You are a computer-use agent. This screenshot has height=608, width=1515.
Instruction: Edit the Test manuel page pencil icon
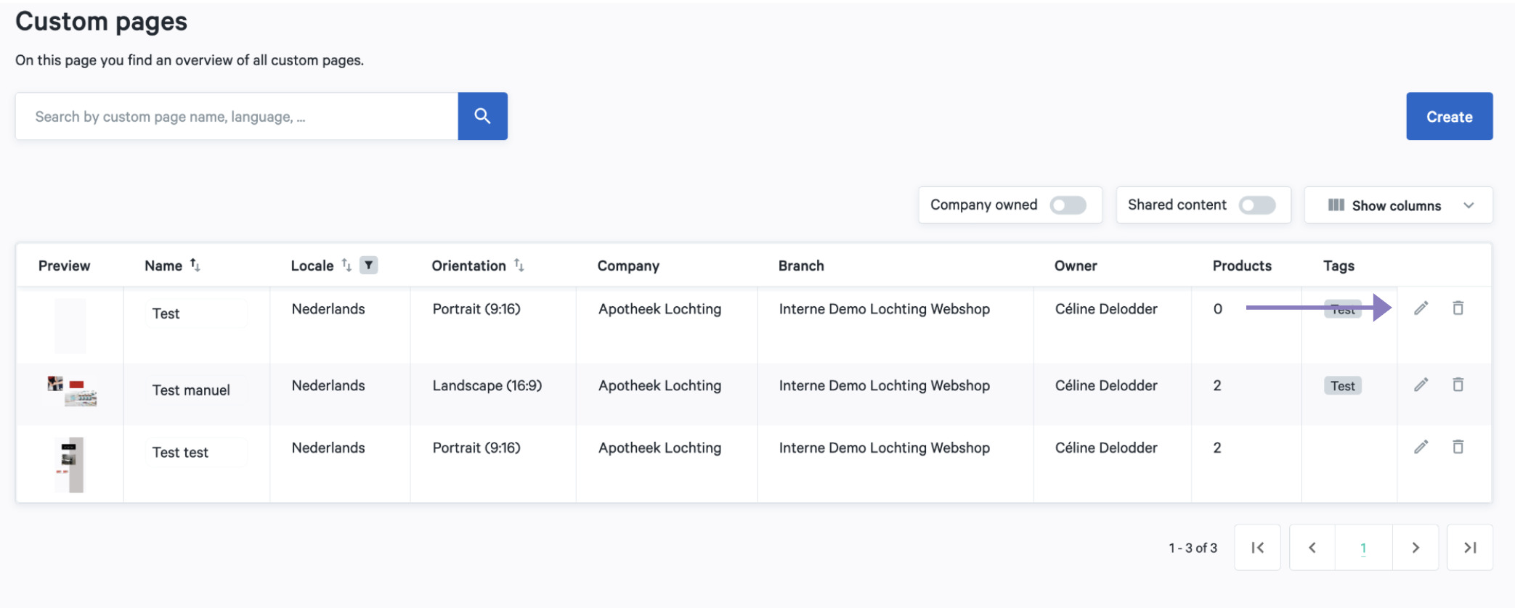point(1421,385)
